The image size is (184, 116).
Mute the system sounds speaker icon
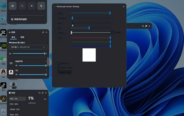11,63
